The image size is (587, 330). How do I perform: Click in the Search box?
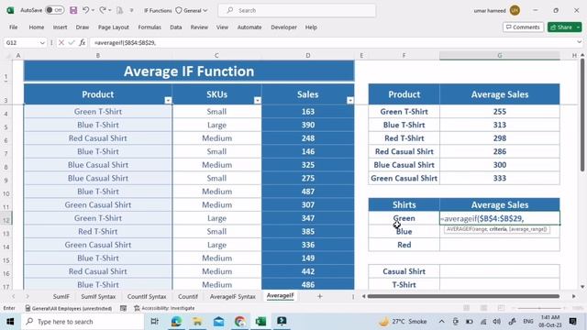(297, 10)
